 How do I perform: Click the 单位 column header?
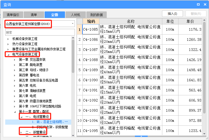tap(170, 21)
